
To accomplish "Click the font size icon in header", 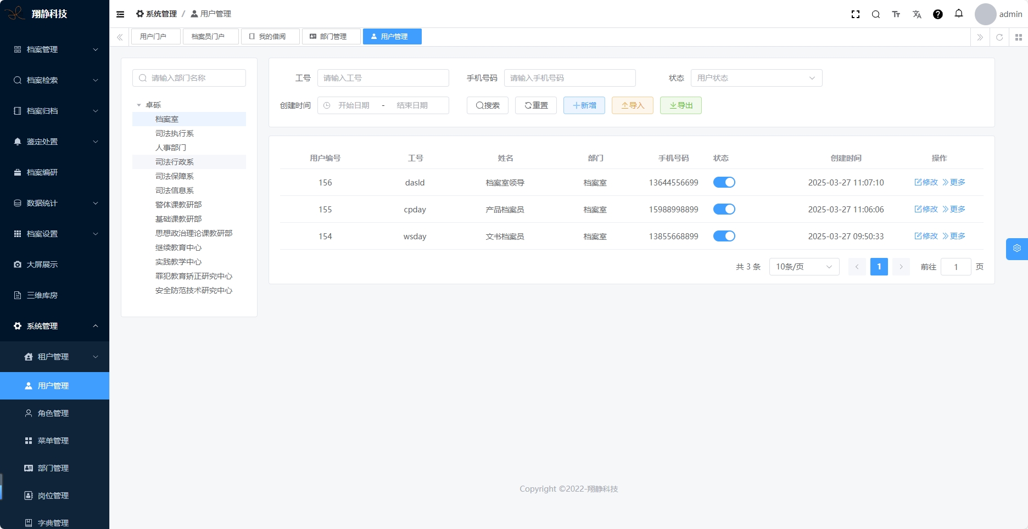I will click(896, 14).
